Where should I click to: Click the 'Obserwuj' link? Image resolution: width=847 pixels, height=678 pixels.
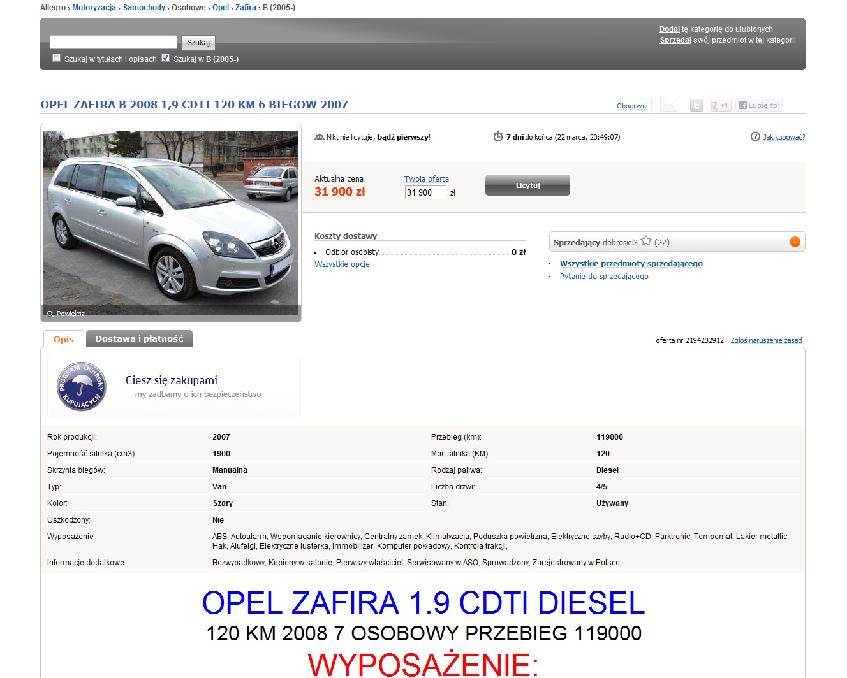[632, 106]
